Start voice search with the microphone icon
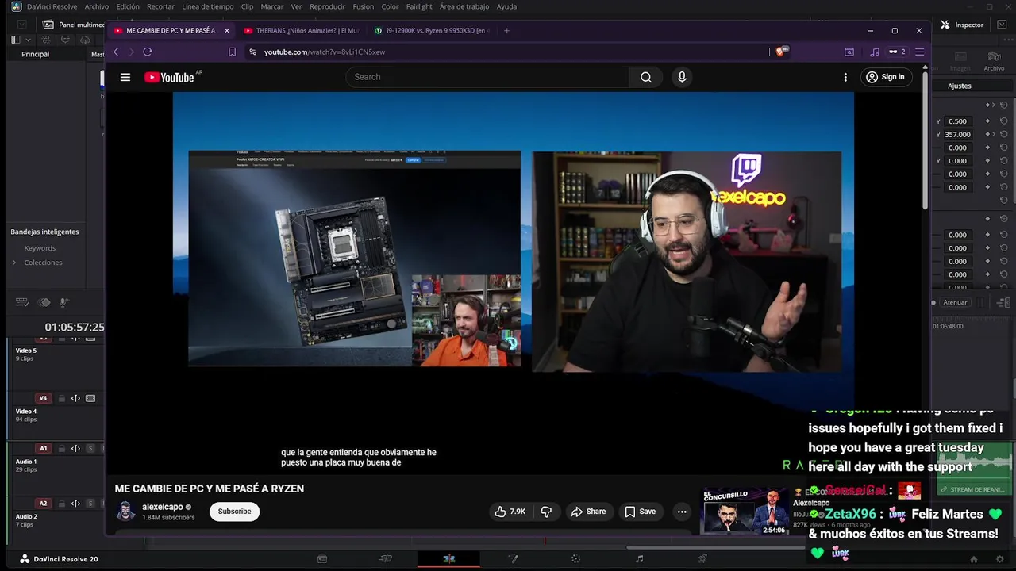Screen dimensions: 1016x571 pyautogui.click(x=681, y=77)
